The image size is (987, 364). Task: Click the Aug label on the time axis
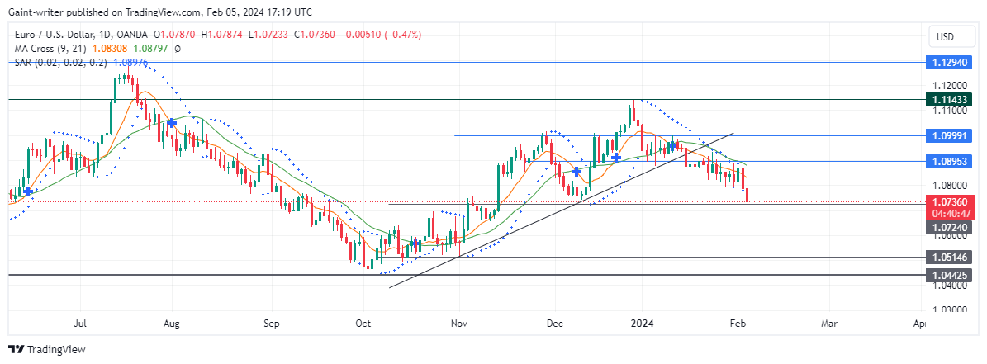point(171,323)
